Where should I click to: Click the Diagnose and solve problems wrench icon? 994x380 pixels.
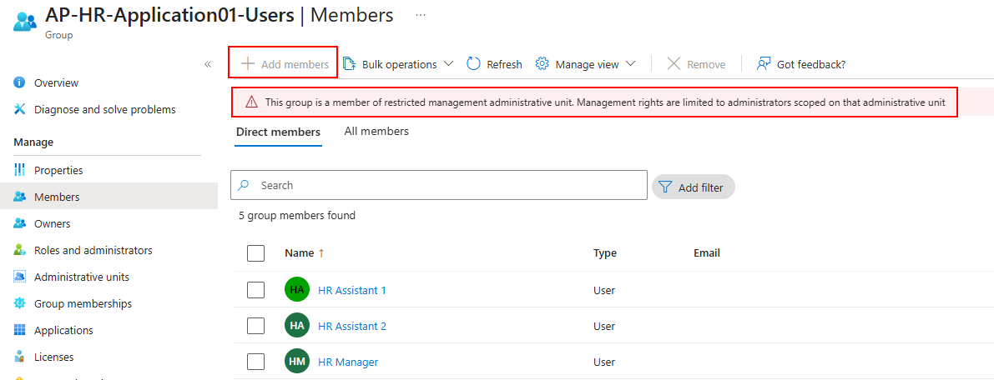(x=20, y=109)
